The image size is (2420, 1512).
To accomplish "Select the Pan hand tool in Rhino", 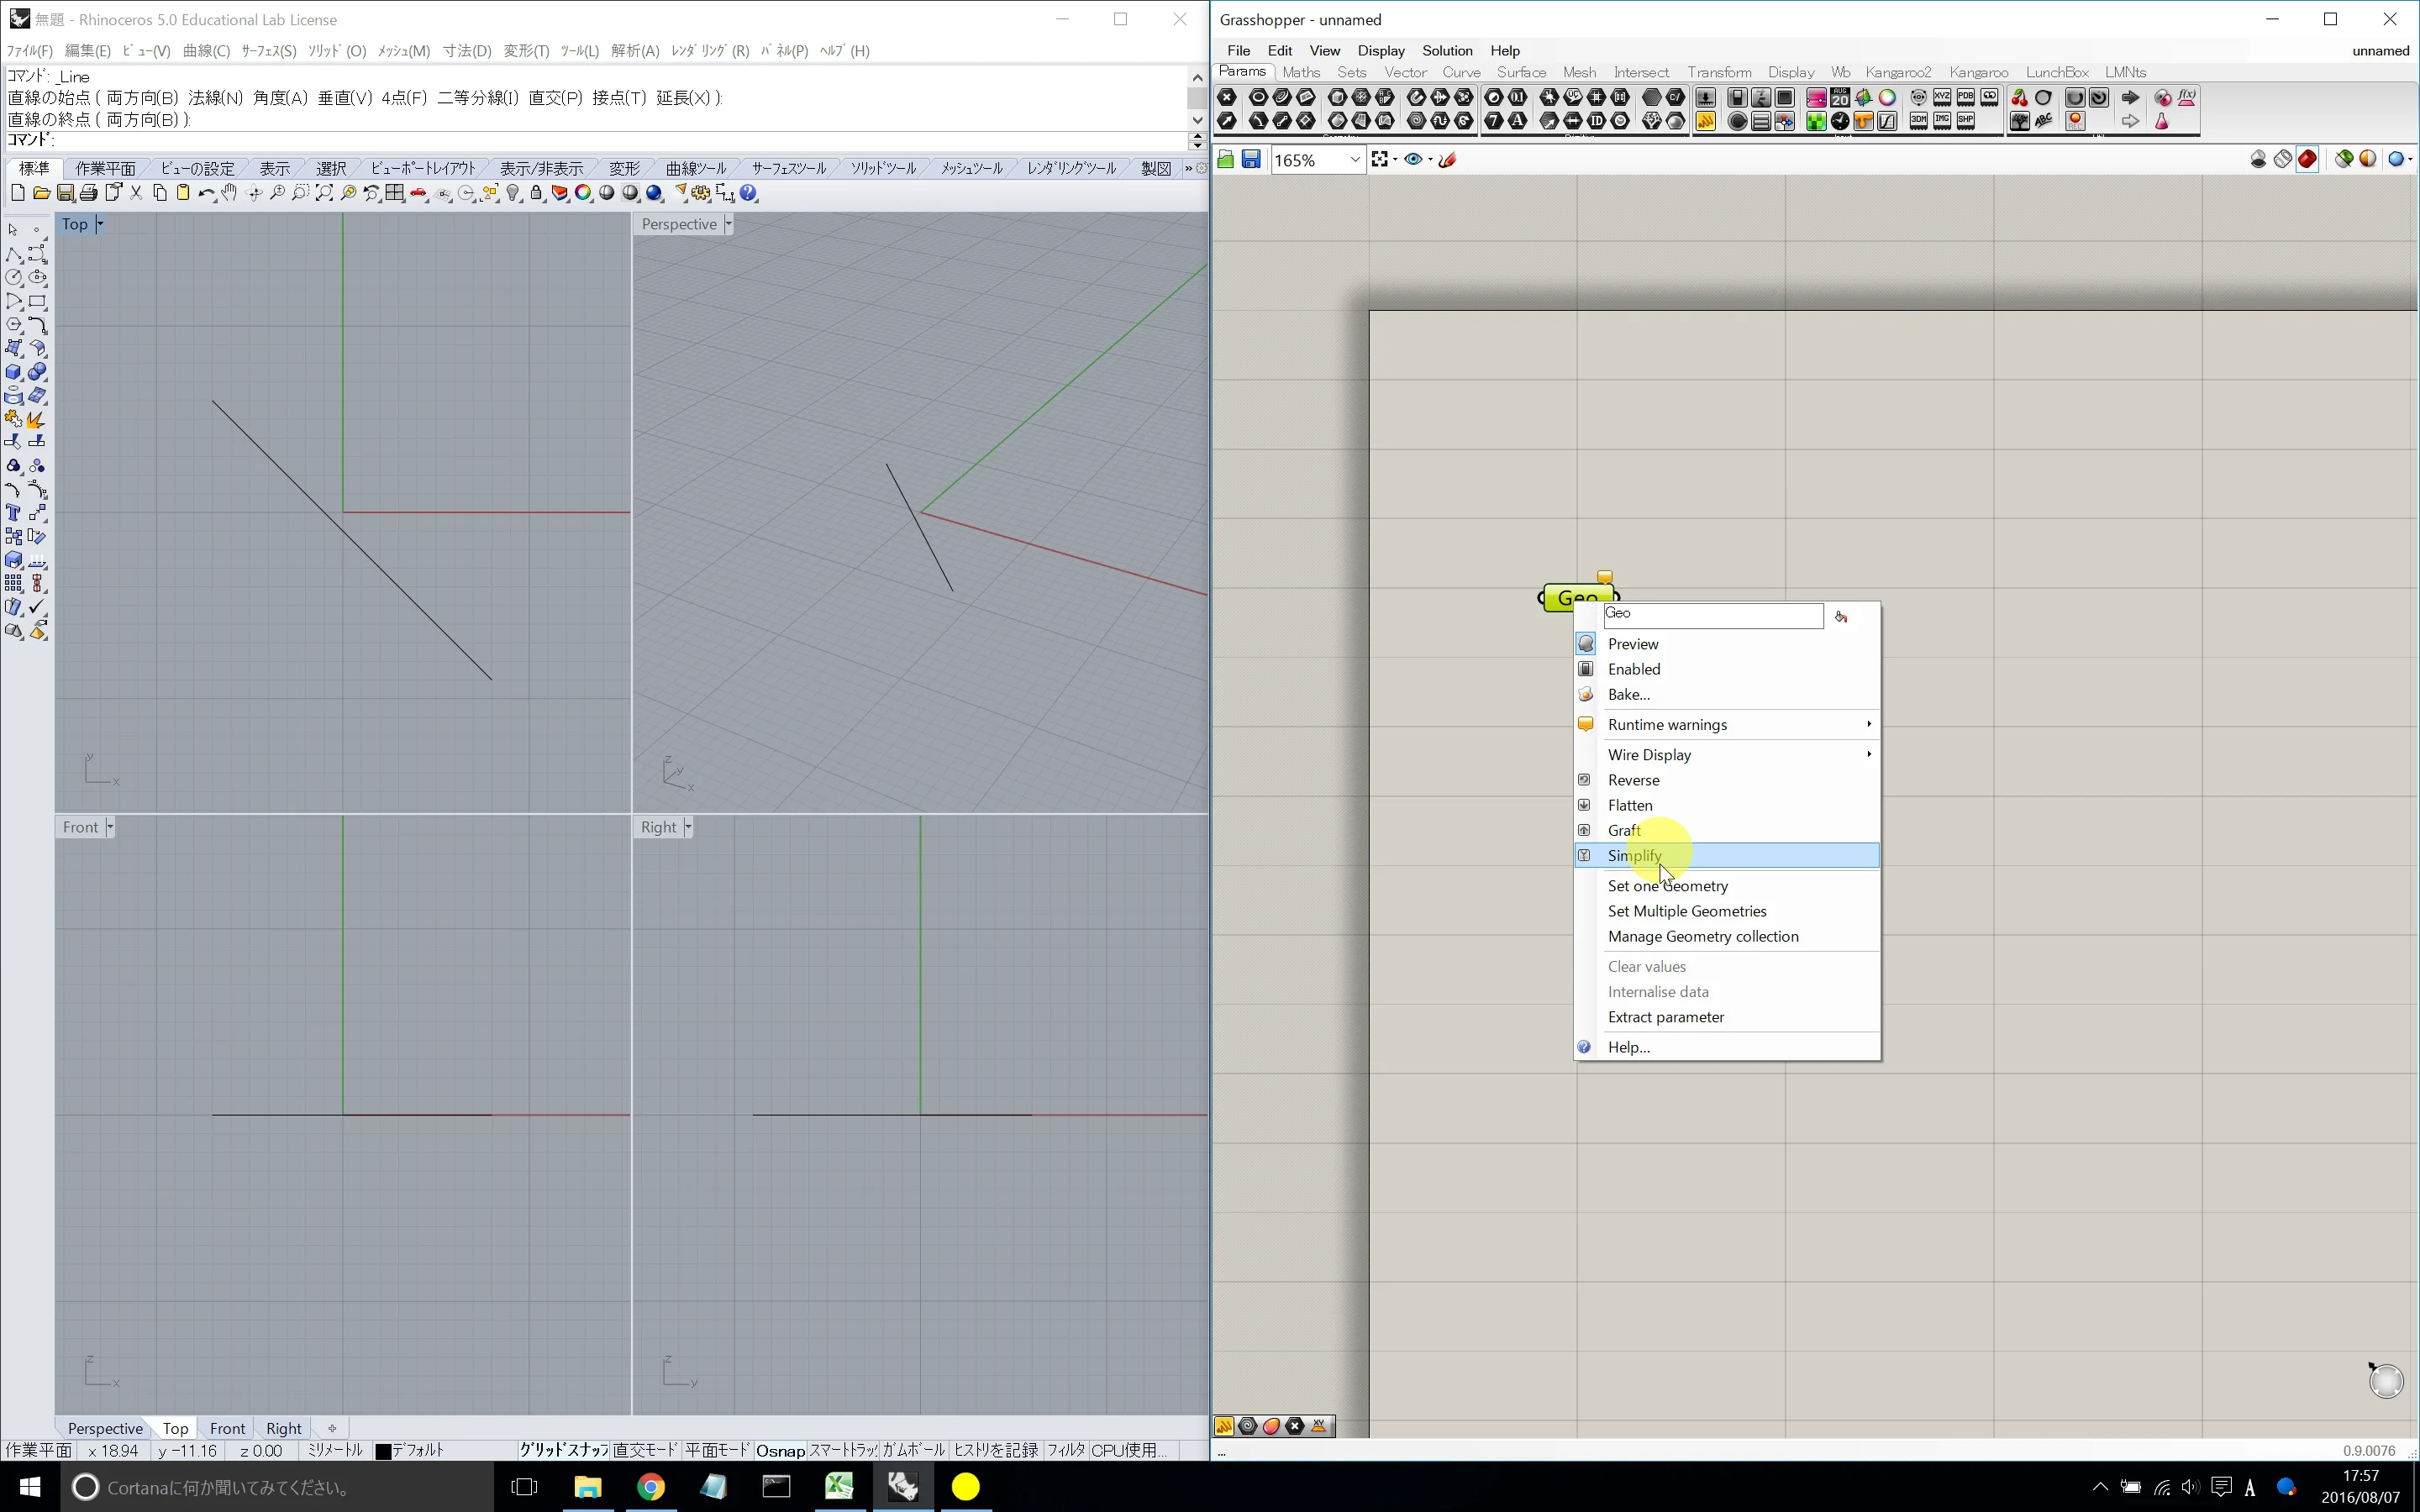I will [x=230, y=193].
